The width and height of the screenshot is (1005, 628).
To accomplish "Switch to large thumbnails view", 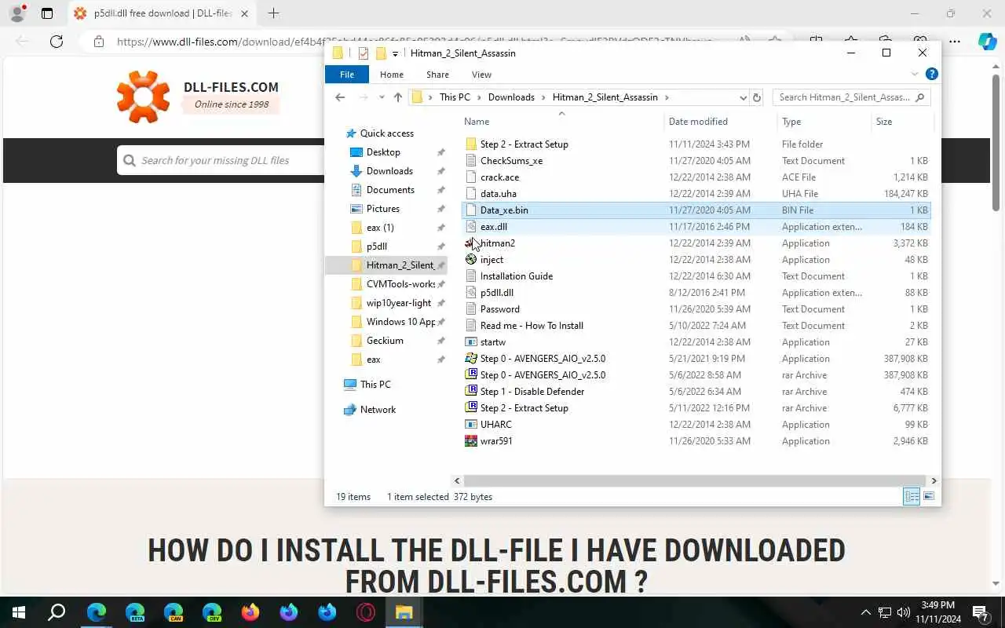I will pyautogui.click(x=929, y=496).
